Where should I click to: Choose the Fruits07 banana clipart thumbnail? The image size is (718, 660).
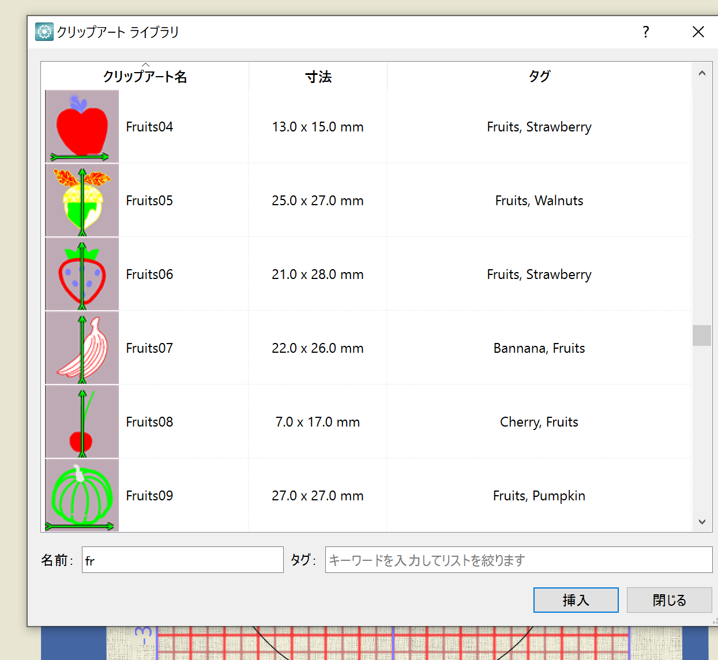click(82, 348)
